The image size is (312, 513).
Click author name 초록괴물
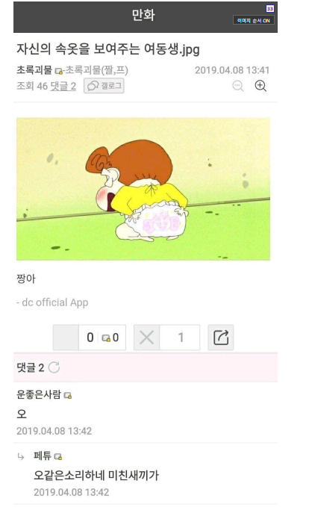(x=34, y=70)
